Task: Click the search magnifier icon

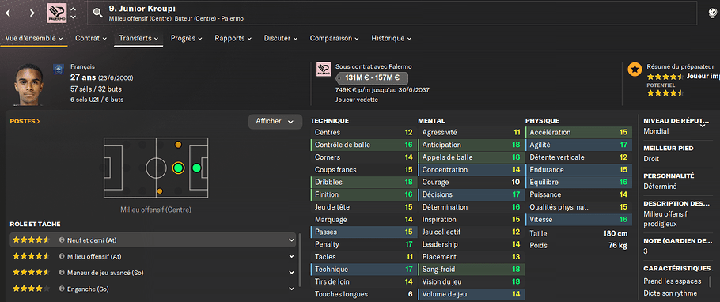Action: 98,13
